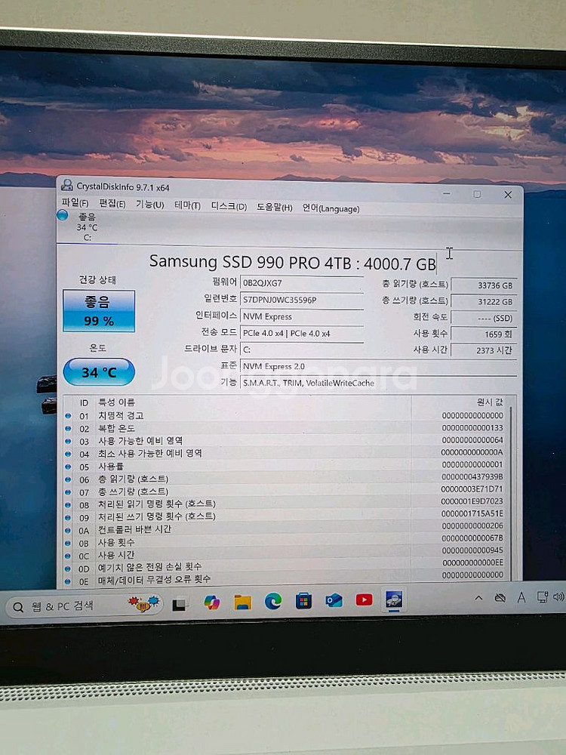Image resolution: width=566 pixels, height=755 pixels.
Task: Click the serial number field S7DPNJ0WC35596P
Action: tap(302, 300)
